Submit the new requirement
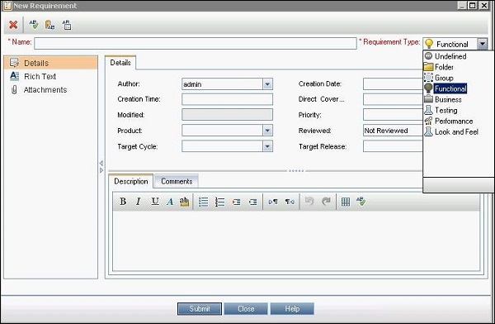This screenshot has width=495, height=324. 200,309
